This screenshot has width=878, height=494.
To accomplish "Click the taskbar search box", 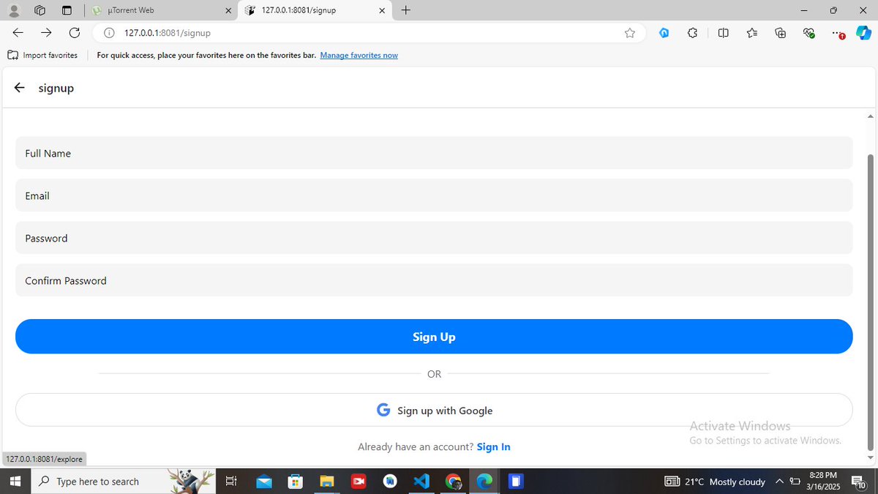I will tap(124, 481).
